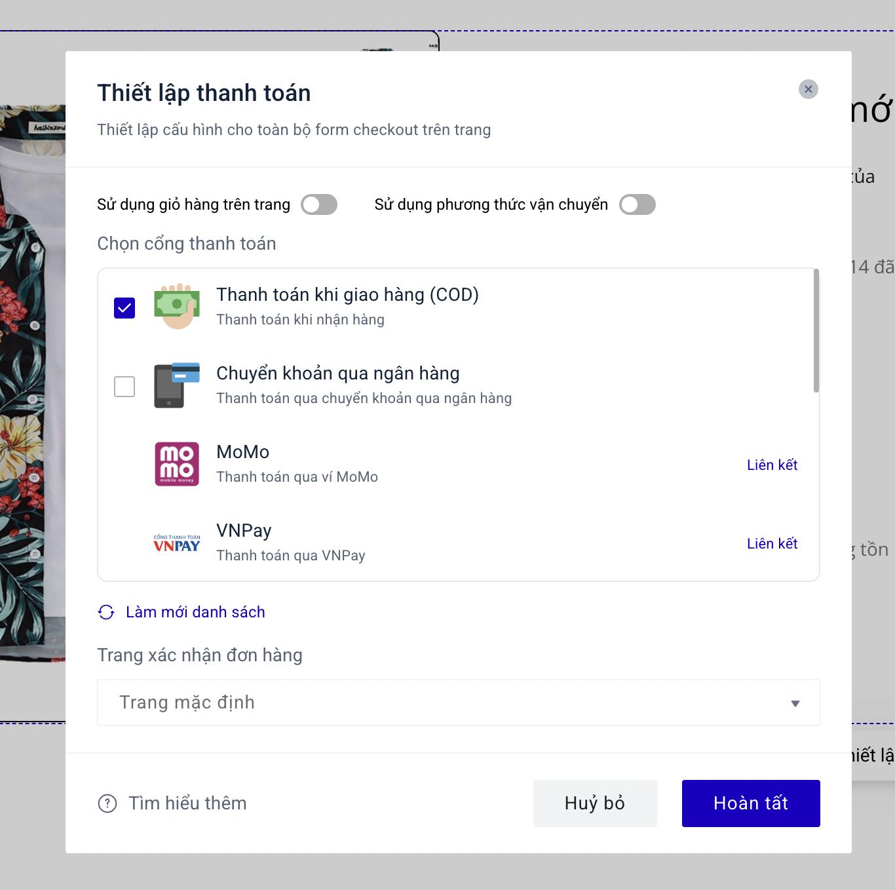Click the COD cash-in-hand payment icon
The width and height of the screenshot is (895, 890).
tap(176, 307)
